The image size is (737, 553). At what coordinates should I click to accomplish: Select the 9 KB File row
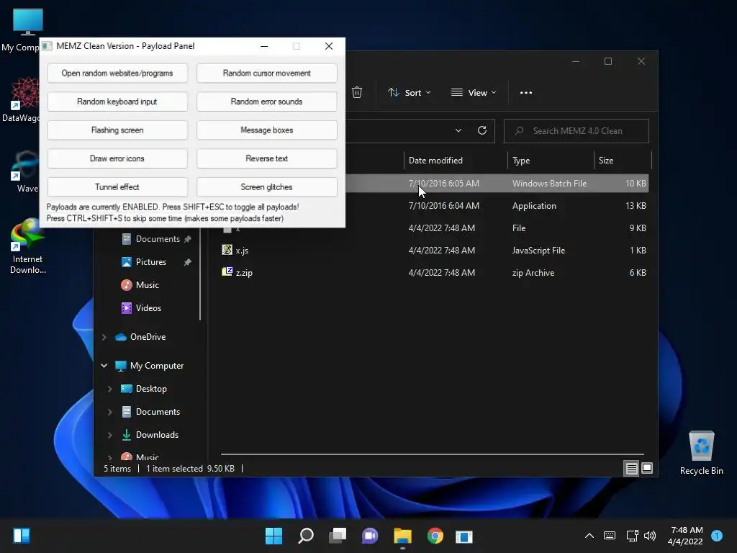tap(435, 228)
